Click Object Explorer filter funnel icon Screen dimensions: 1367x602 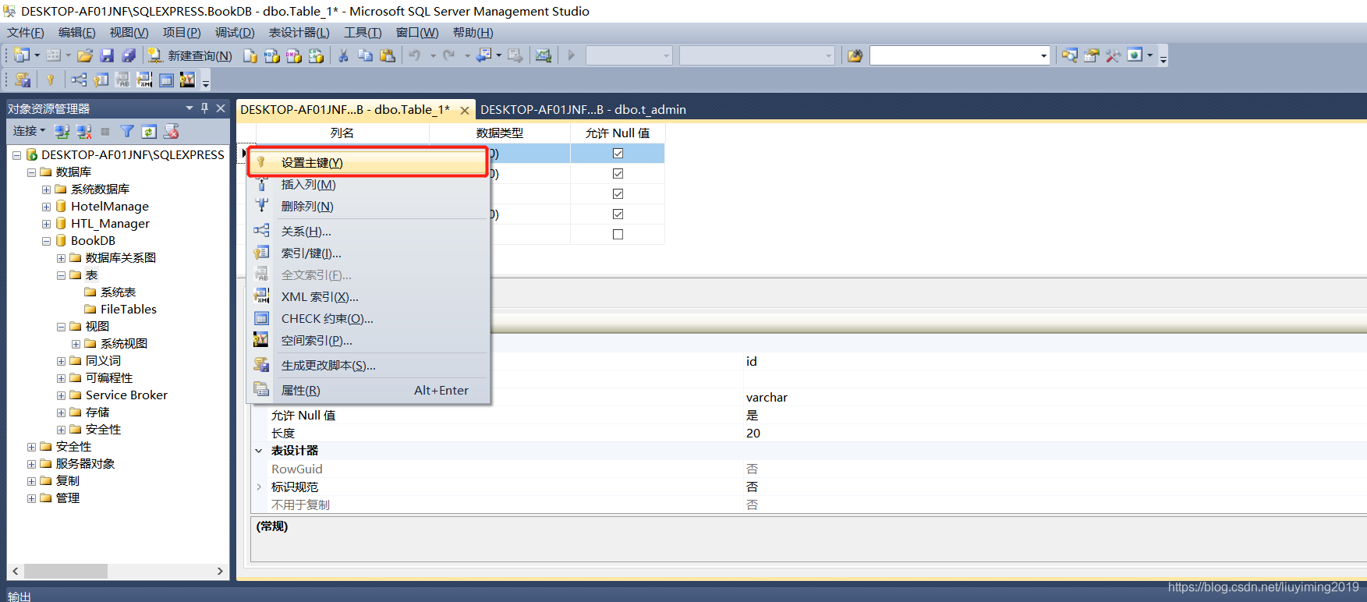click(127, 131)
